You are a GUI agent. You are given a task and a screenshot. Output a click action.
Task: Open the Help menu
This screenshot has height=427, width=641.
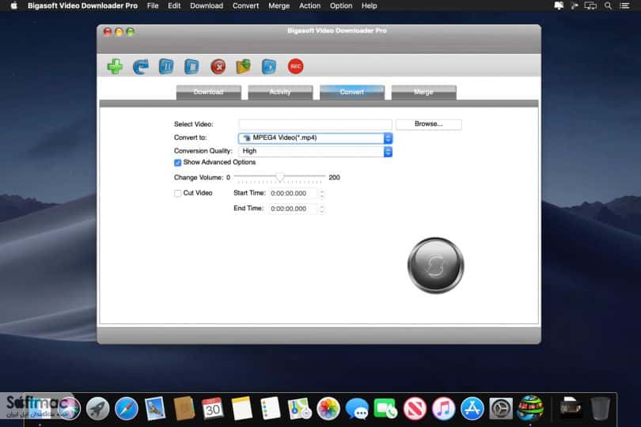click(369, 6)
